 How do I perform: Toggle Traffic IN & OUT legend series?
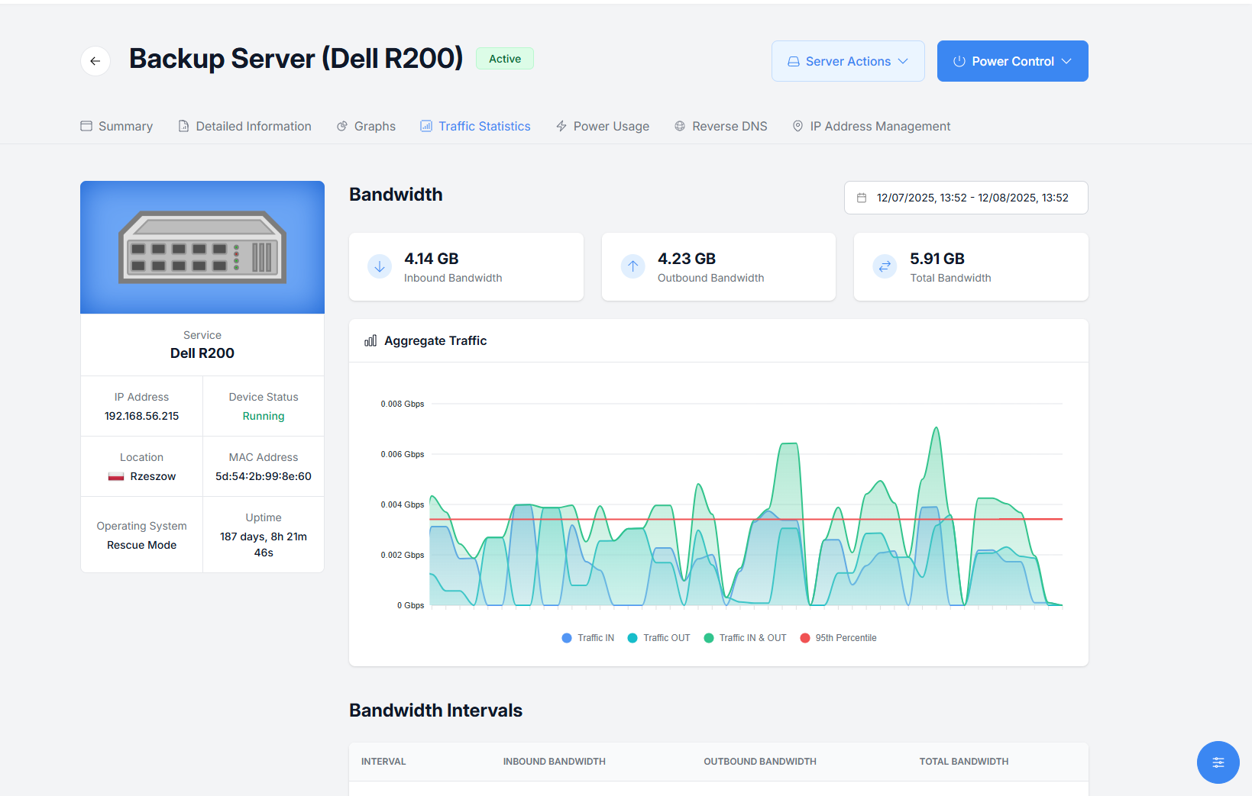coord(745,638)
